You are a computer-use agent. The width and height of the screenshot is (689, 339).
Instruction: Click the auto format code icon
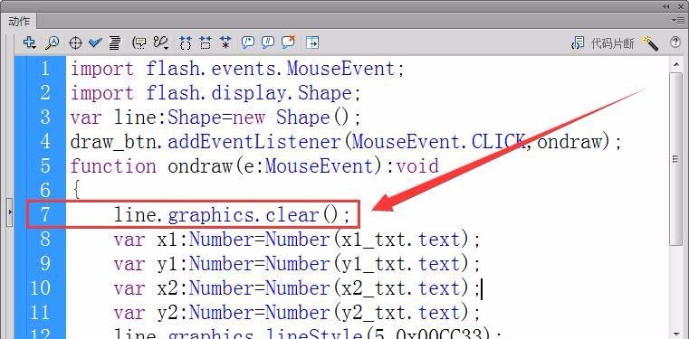[115, 43]
